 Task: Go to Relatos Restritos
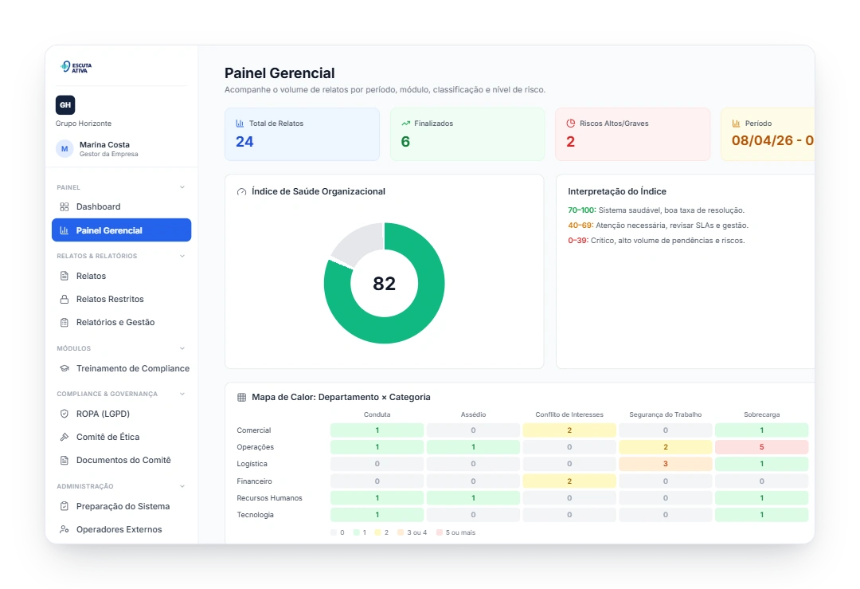coord(121,299)
